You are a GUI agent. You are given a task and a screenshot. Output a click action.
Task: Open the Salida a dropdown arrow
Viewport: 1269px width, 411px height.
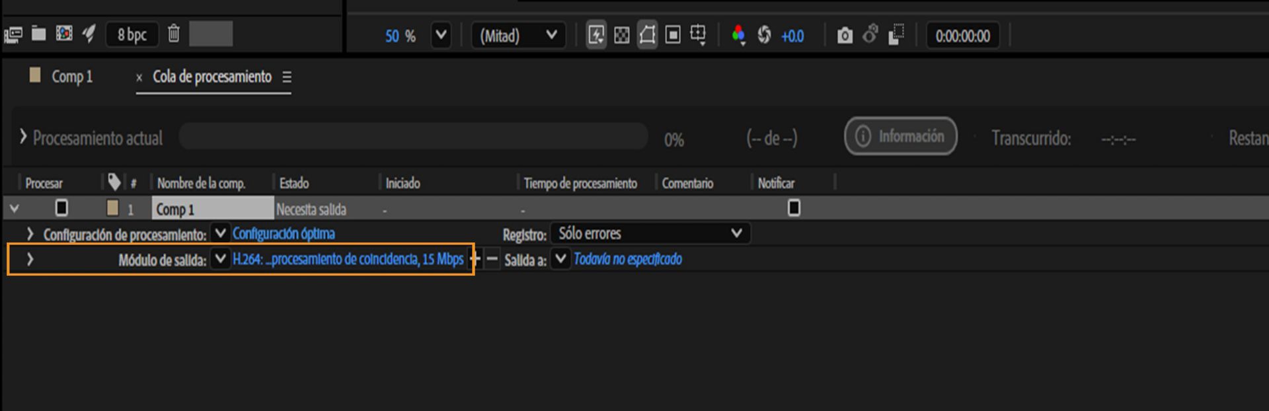click(x=560, y=258)
